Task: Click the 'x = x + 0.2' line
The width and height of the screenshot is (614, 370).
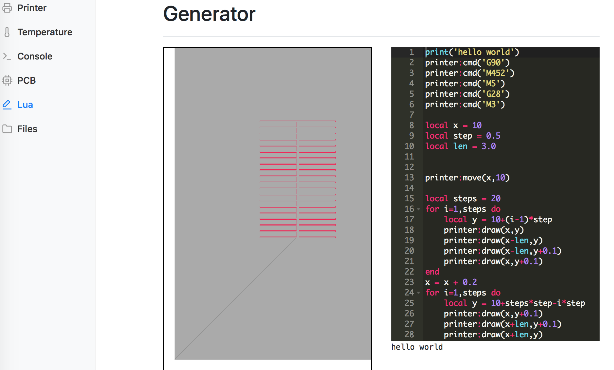Action: [x=451, y=282]
